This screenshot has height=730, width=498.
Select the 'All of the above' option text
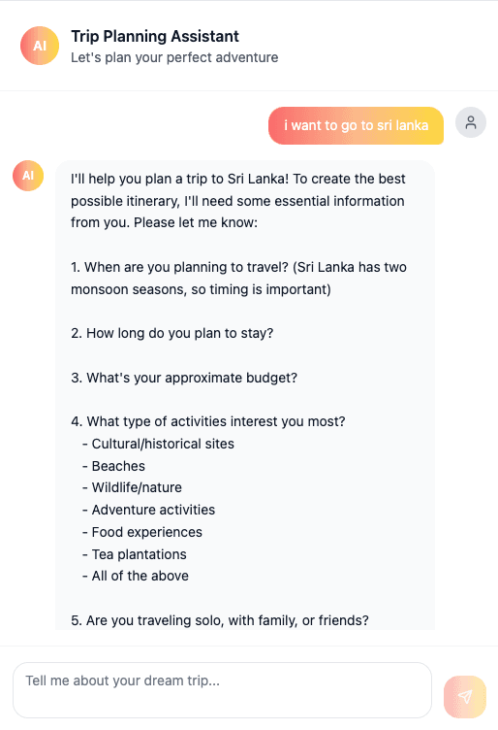pos(140,576)
